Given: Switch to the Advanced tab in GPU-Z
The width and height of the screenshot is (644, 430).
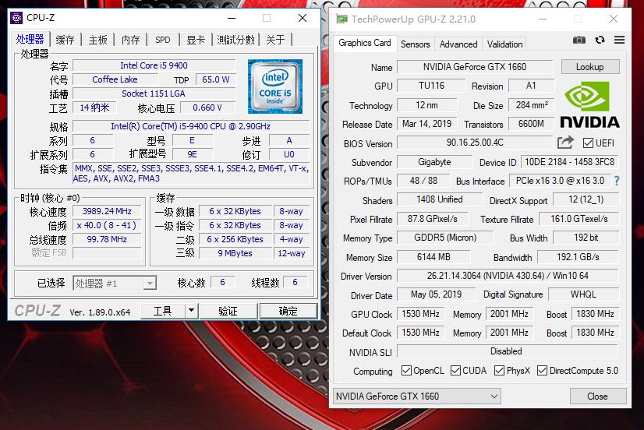Looking at the screenshot, I should coord(458,44).
